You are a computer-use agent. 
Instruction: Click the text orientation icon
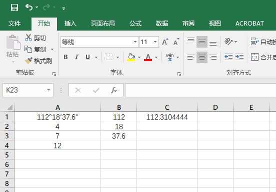[x=228, y=42]
